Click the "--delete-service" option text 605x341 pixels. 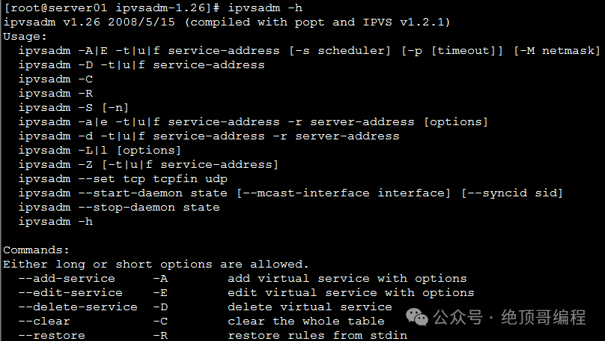(78, 307)
